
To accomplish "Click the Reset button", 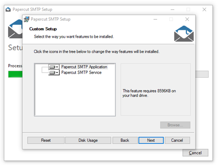I will (46, 140).
